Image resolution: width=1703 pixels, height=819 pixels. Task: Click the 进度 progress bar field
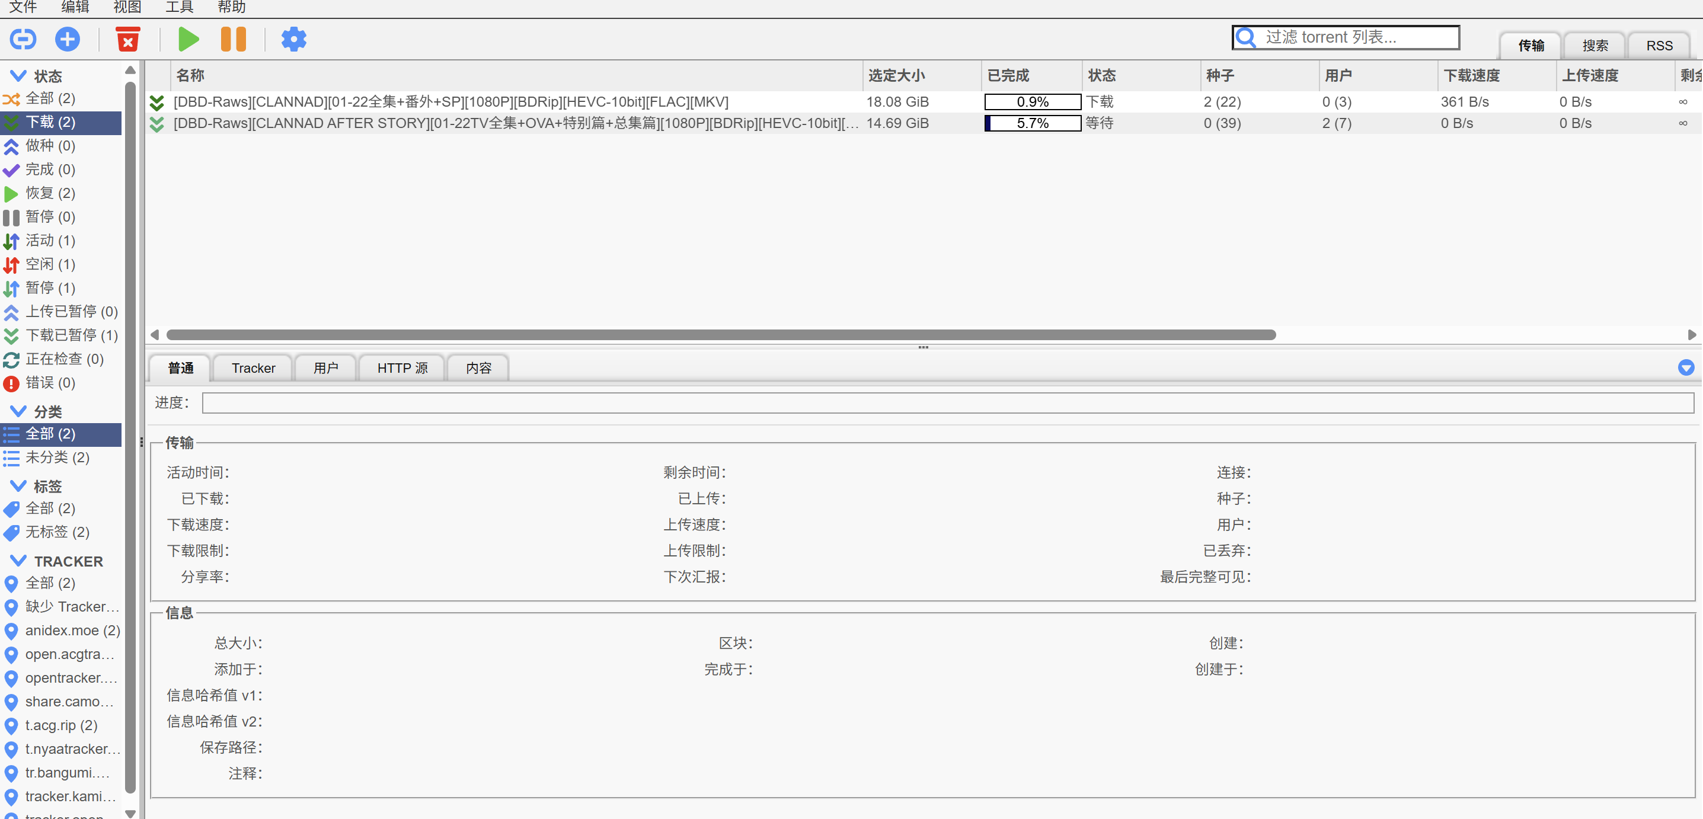[x=948, y=402]
